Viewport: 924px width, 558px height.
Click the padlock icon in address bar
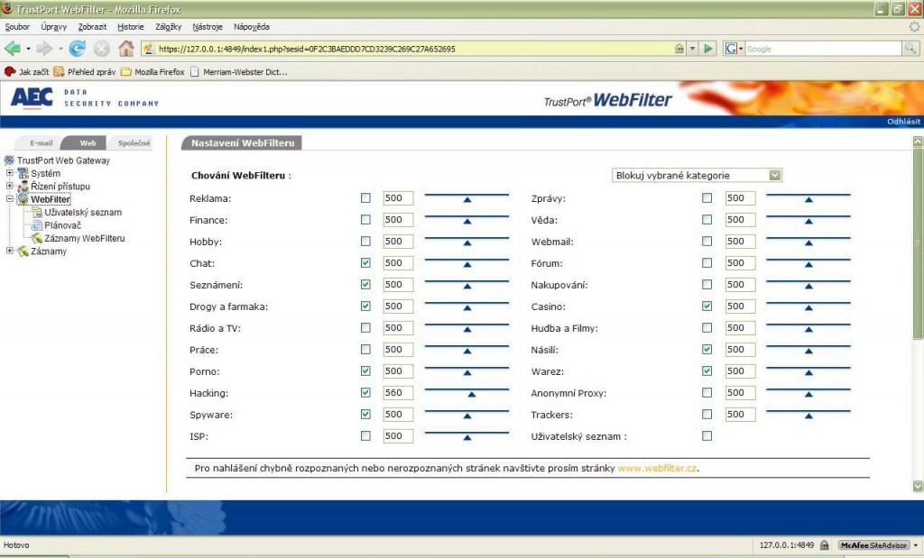tap(679, 49)
